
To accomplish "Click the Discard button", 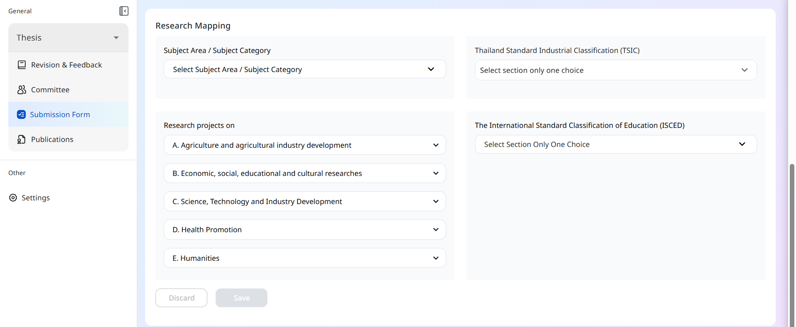I will pyautogui.click(x=181, y=298).
